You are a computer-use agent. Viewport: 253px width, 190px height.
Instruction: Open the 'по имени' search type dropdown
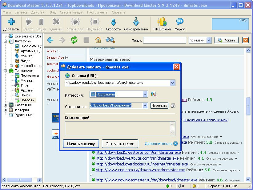(209, 40)
